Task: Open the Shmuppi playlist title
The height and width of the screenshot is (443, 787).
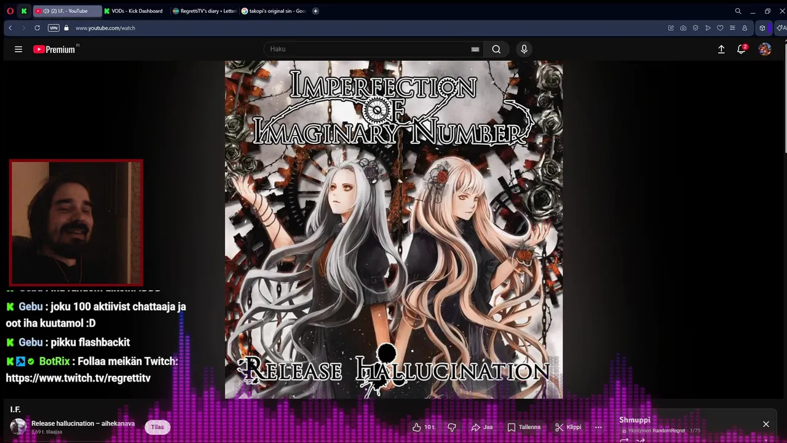Action: coord(635,420)
